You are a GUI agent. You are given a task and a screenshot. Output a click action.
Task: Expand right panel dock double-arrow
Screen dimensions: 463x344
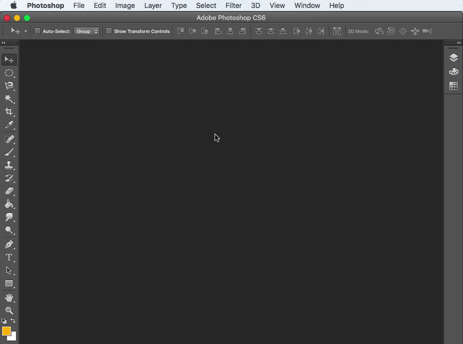click(459, 42)
